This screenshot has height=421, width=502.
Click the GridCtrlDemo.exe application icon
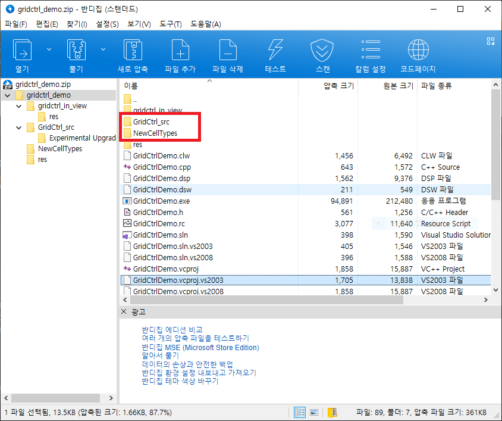coord(127,201)
